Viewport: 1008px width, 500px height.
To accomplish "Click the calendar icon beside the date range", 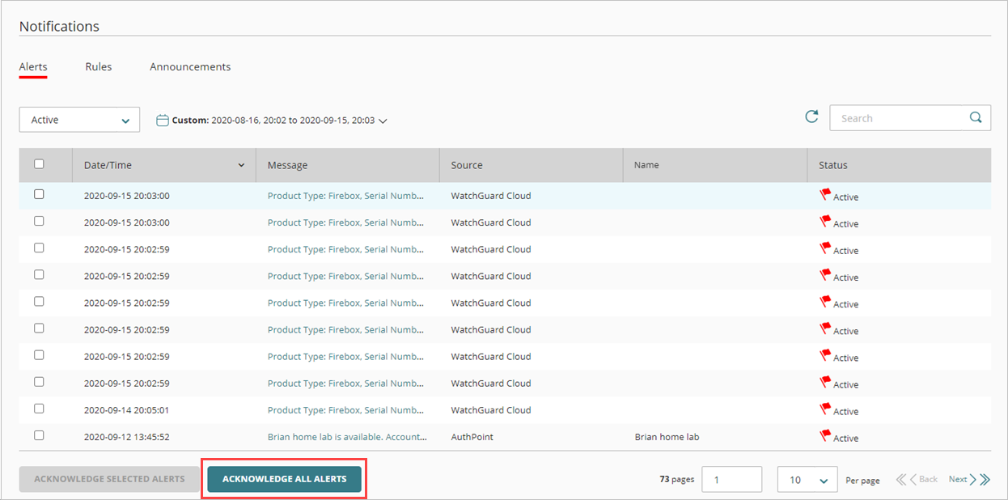I will coord(162,119).
